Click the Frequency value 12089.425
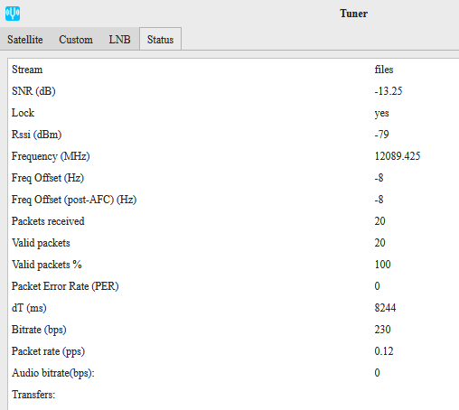The image size is (459, 410). click(398, 156)
